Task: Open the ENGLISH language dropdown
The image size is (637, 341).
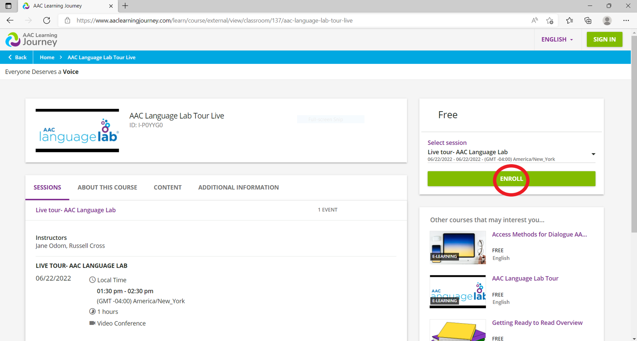Action: pos(557,39)
